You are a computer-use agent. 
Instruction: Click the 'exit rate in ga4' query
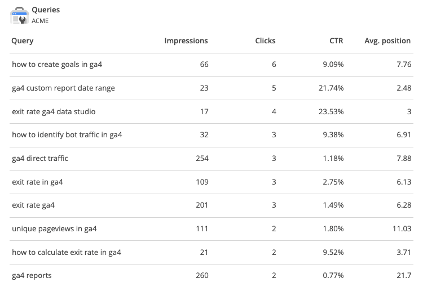click(37, 182)
